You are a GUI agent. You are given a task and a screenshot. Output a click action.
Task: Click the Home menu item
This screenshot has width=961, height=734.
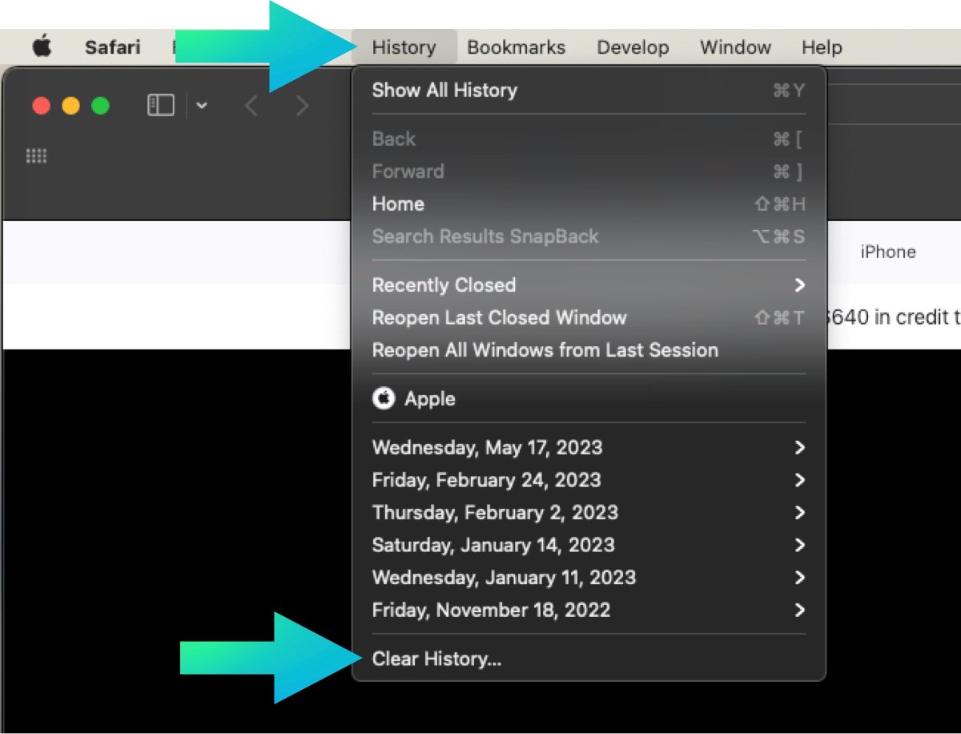pos(398,204)
